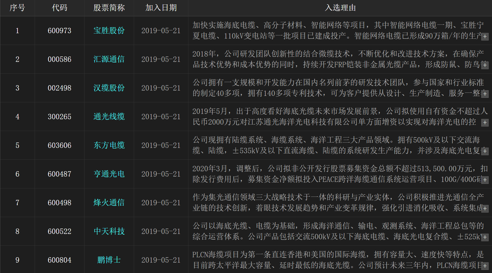Open stock link 烽火通信
The width and height of the screenshot is (492, 273).
[x=109, y=203]
